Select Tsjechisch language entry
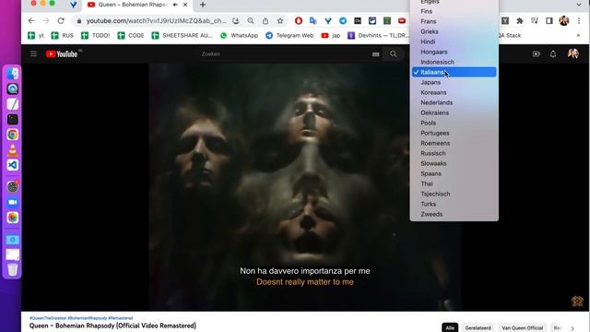Image resolution: width=590 pixels, height=332 pixels. (454, 194)
